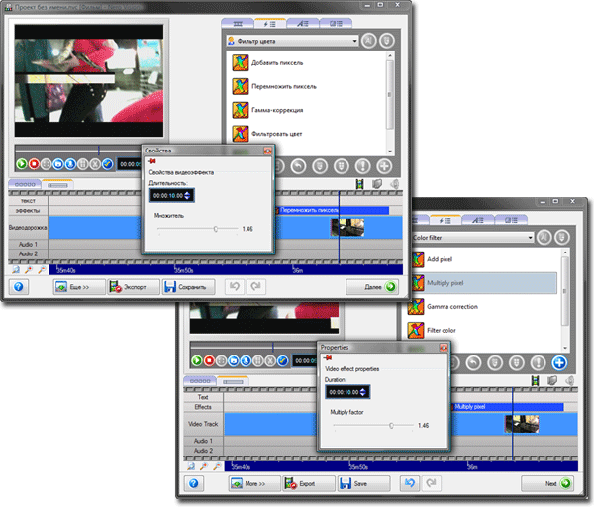Click the Multiply pixel clip on the Effects track
This screenshot has width=594, height=507.
click(507, 407)
